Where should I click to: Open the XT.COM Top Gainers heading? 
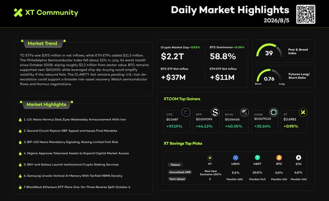[x=182, y=99]
